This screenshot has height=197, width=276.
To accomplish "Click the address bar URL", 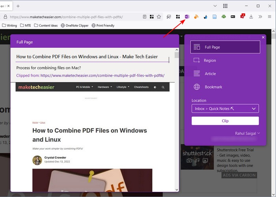I will click(x=66, y=17).
